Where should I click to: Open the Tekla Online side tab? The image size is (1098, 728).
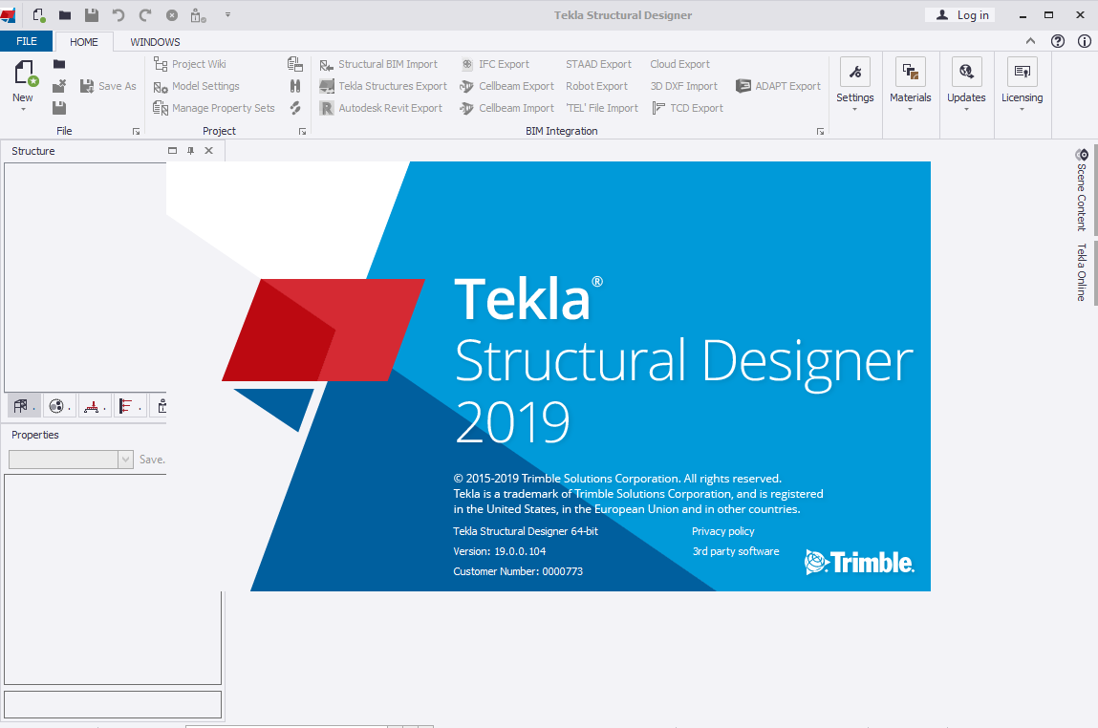click(x=1082, y=272)
